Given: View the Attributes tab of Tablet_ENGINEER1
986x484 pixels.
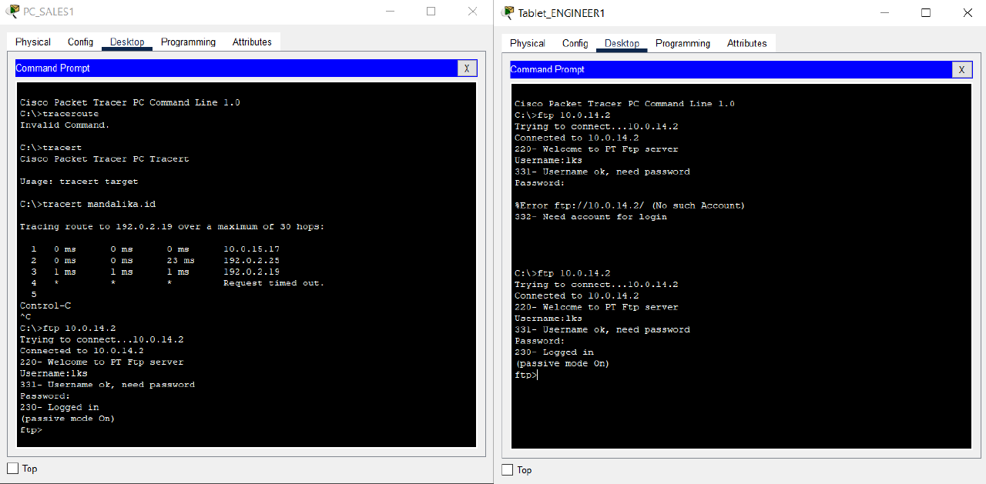Looking at the screenshot, I should (746, 43).
